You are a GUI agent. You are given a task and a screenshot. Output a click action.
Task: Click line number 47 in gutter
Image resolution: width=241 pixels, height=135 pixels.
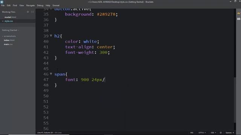[x=46, y=79]
